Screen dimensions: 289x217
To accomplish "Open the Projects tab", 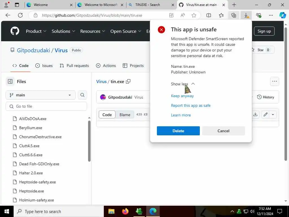I will (x=133, y=66).
